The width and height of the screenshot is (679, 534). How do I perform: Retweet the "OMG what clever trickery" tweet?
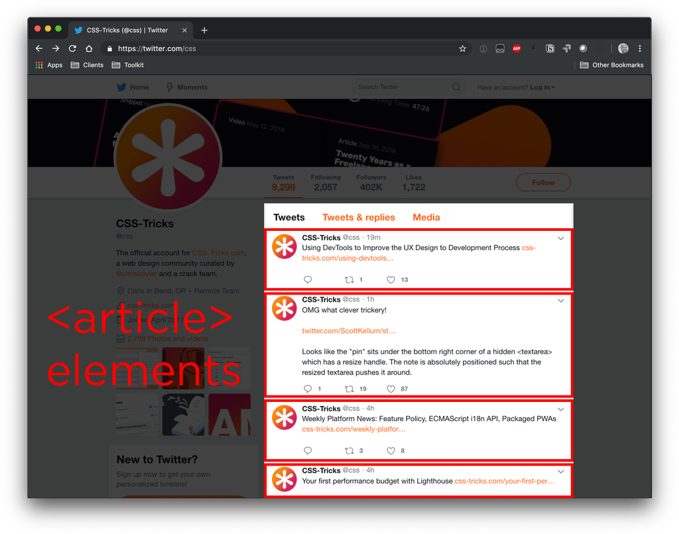(x=348, y=388)
